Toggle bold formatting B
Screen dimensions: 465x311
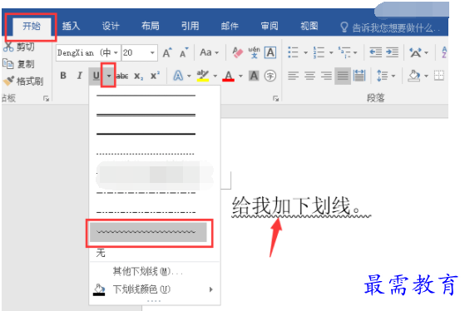63,76
